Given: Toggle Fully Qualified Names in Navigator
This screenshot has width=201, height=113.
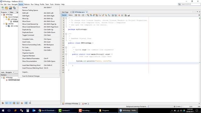Looking at the screenshot, I should coord(22,103).
